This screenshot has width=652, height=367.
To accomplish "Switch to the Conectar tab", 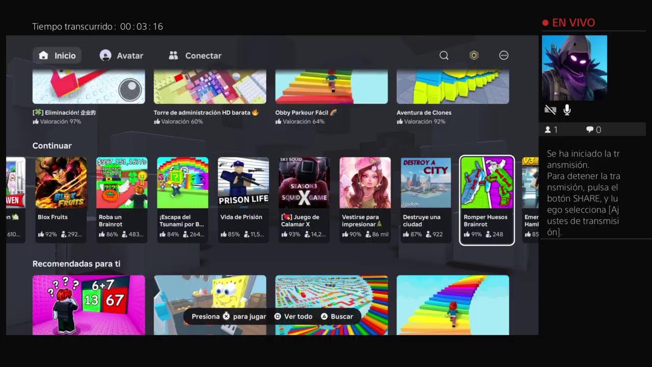I will [x=195, y=56].
